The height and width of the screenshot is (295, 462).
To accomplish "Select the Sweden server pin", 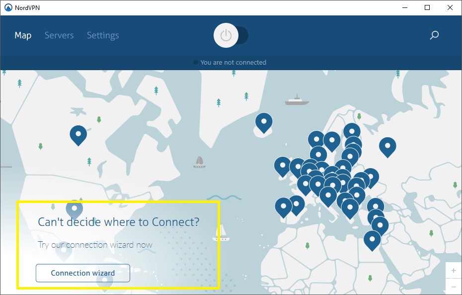I will (332, 142).
